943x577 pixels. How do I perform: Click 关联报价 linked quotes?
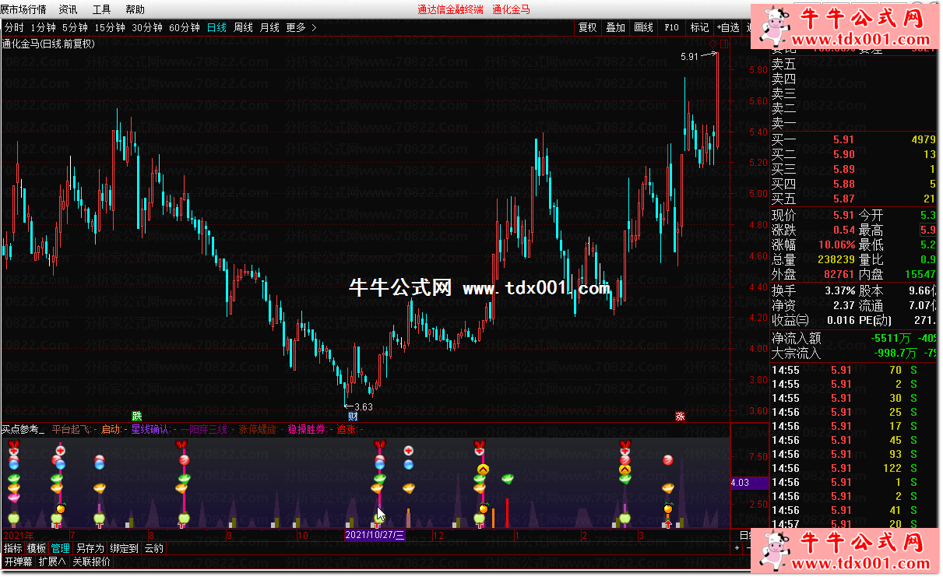click(x=91, y=561)
